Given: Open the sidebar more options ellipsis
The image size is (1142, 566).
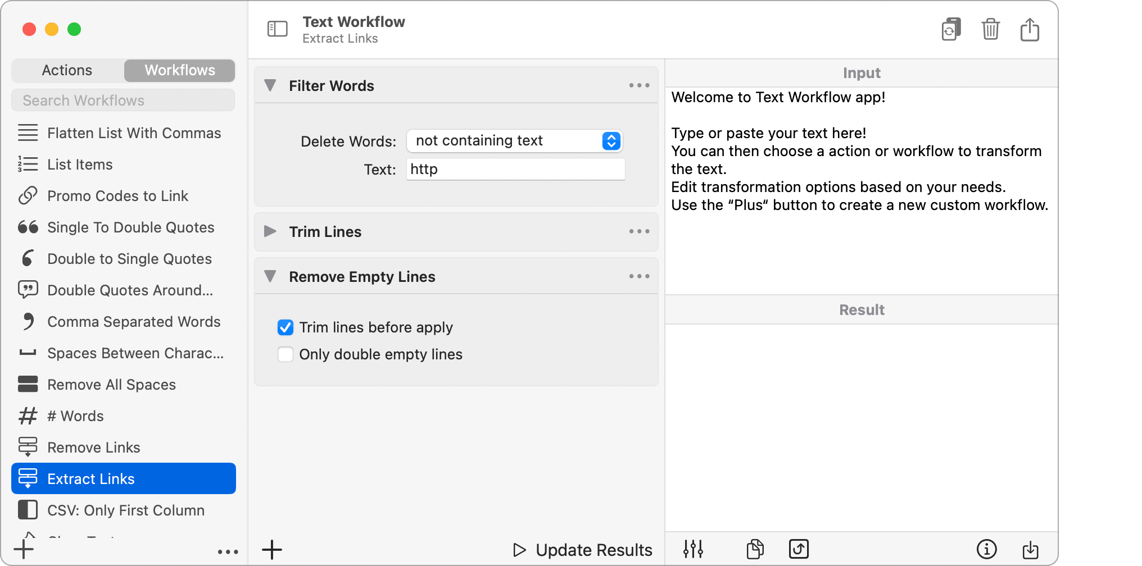Looking at the screenshot, I should 228,552.
